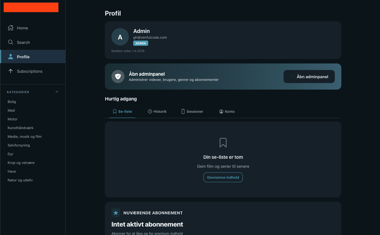Open the Medie, musik og film category
This screenshot has height=235, width=380.
25,136
